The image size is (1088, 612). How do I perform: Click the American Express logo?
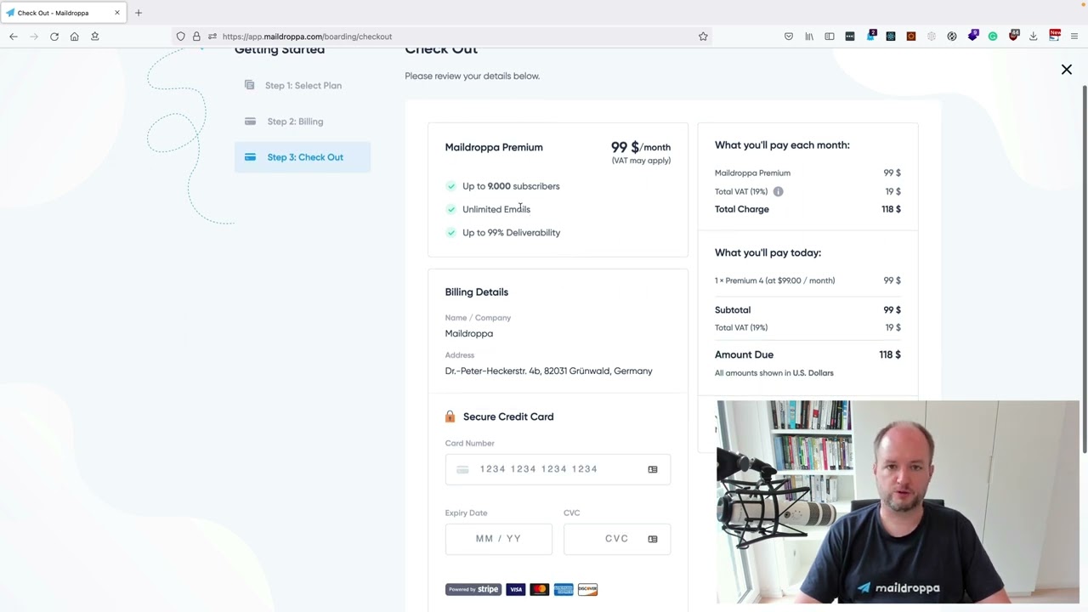[x=564, y=589]
